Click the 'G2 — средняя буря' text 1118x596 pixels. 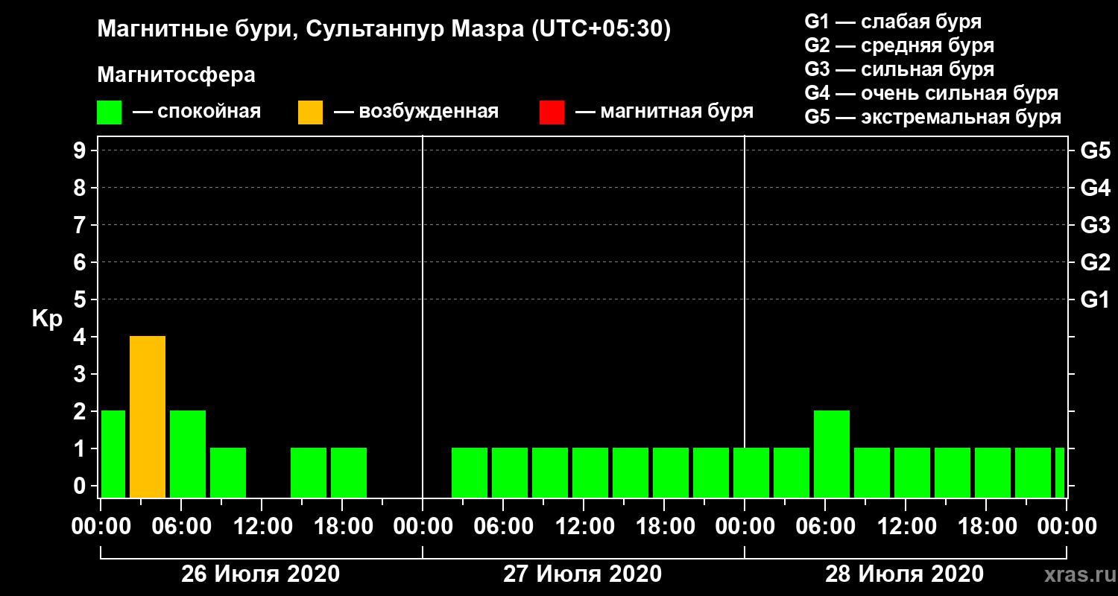click(899, 45)
